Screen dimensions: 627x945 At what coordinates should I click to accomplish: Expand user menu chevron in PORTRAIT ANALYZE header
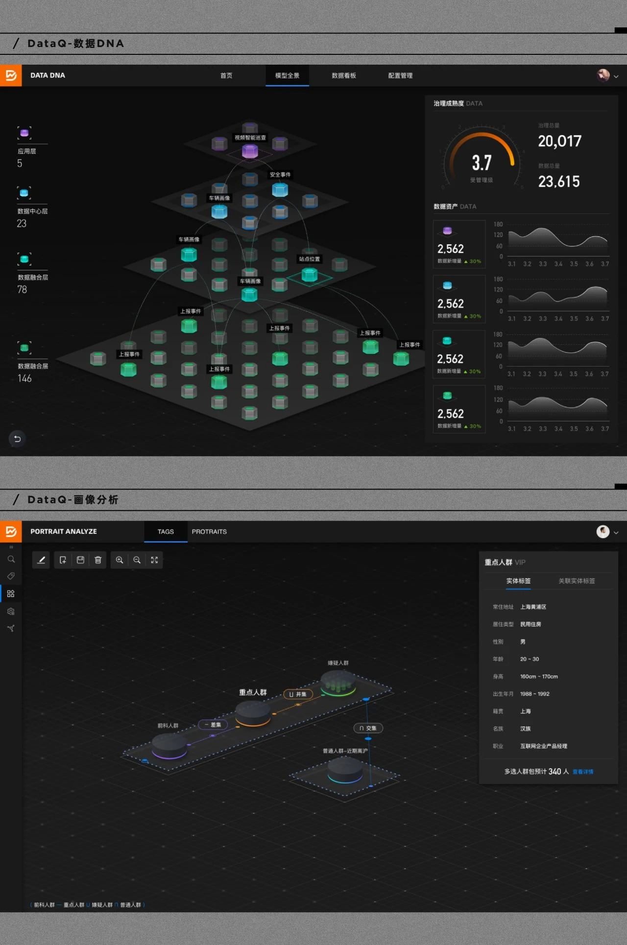pos(616,533)
